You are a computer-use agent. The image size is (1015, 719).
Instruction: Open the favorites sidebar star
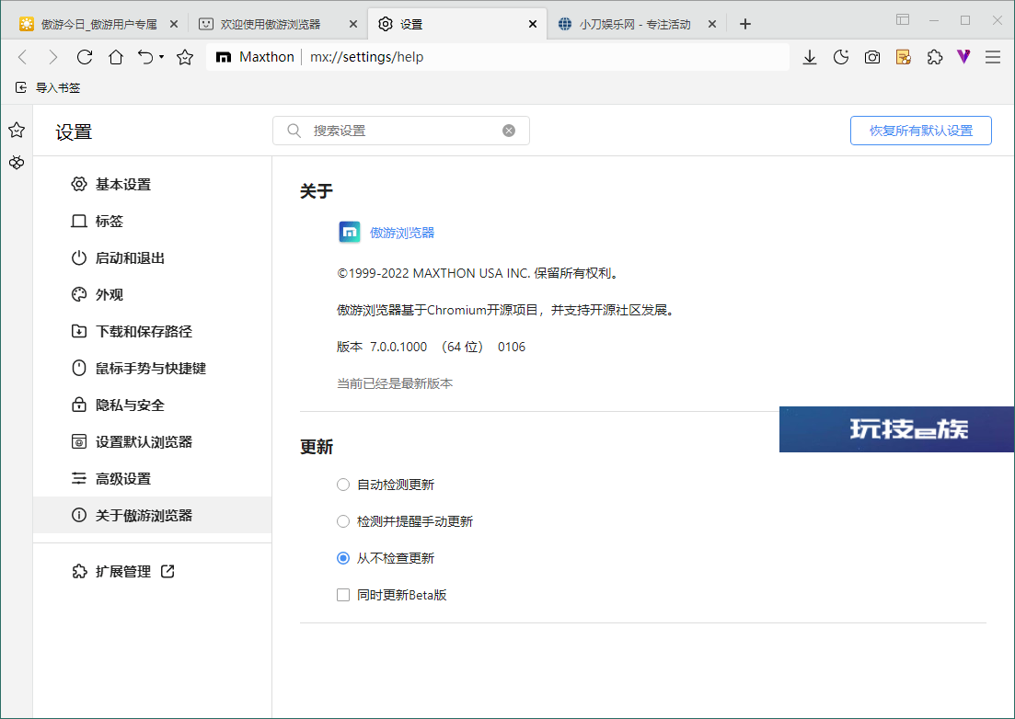(17, 130)
